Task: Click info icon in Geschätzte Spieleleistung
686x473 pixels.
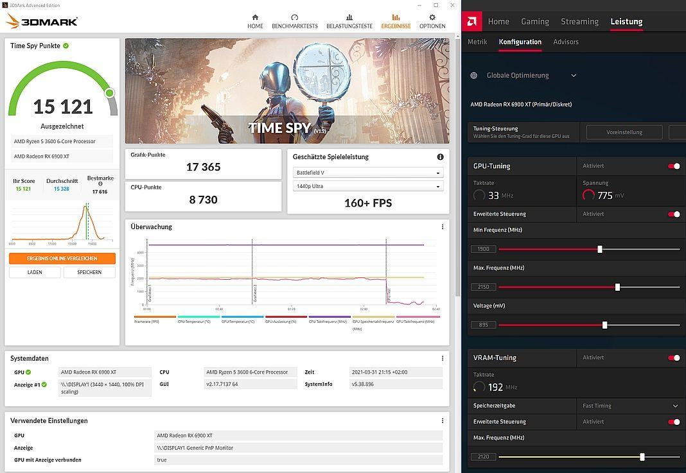Action: click(x=440, y=157)
